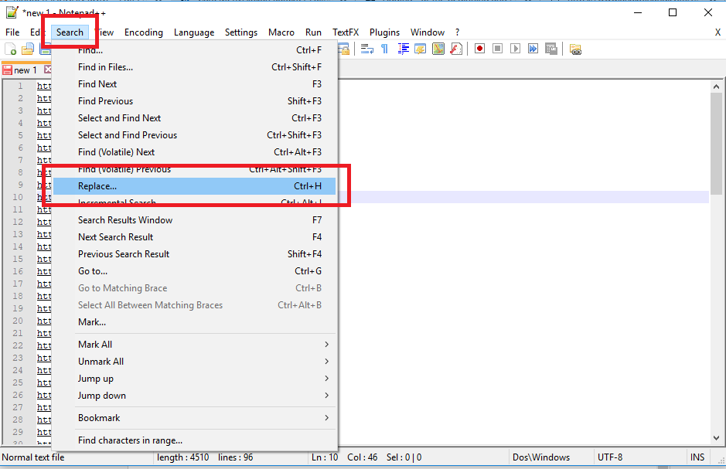Viewport: 726px width, 469px height.
Task: Expand the Jump down submenu
Action: (x=195, y=396)
